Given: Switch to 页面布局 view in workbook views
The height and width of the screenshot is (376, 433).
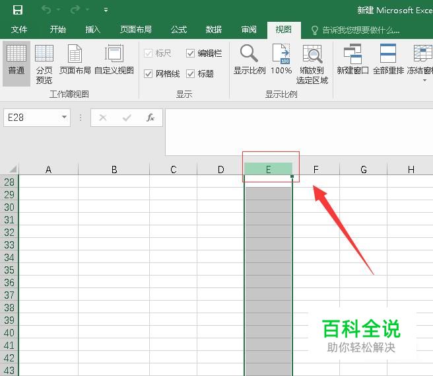Looking at the screenshot, I should [x=75, y=59].
